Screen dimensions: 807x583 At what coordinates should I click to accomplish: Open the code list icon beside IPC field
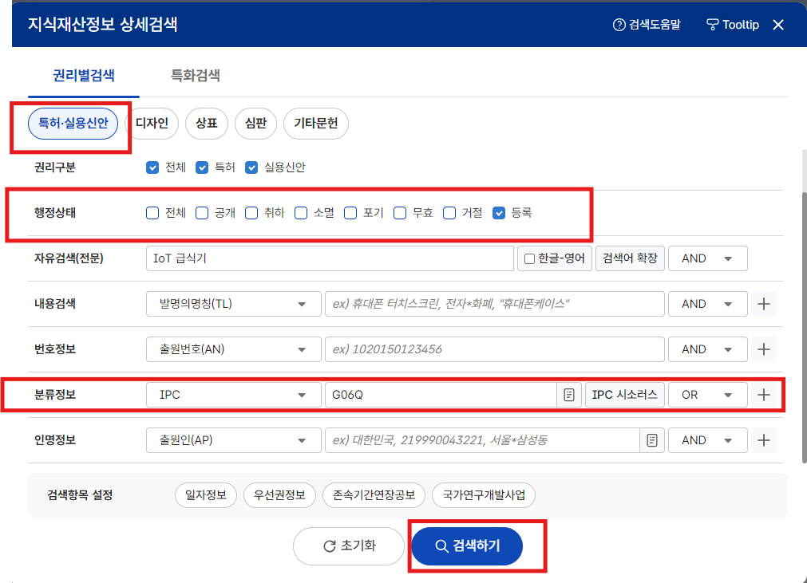coord(570,394)
